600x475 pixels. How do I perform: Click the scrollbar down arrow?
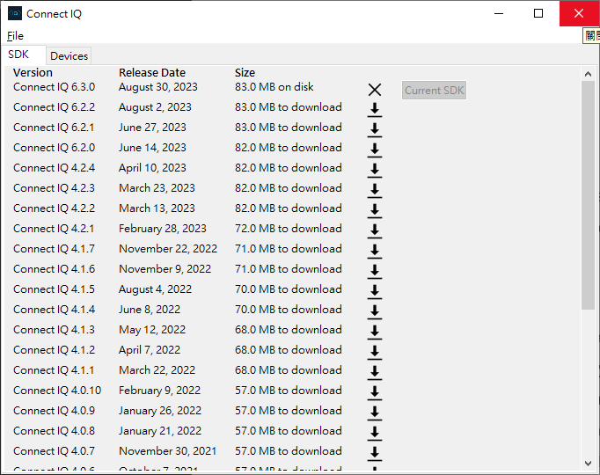(589, 464)
